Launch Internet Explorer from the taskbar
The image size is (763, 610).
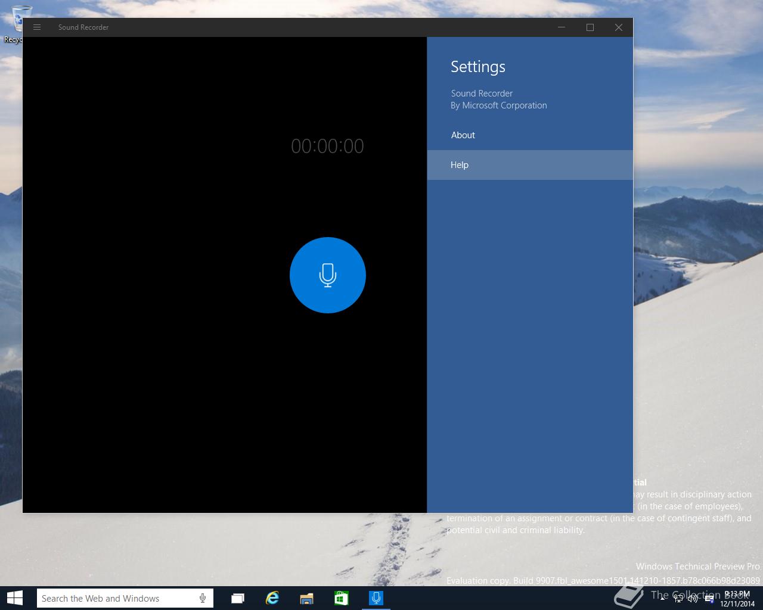coord(272,598)
